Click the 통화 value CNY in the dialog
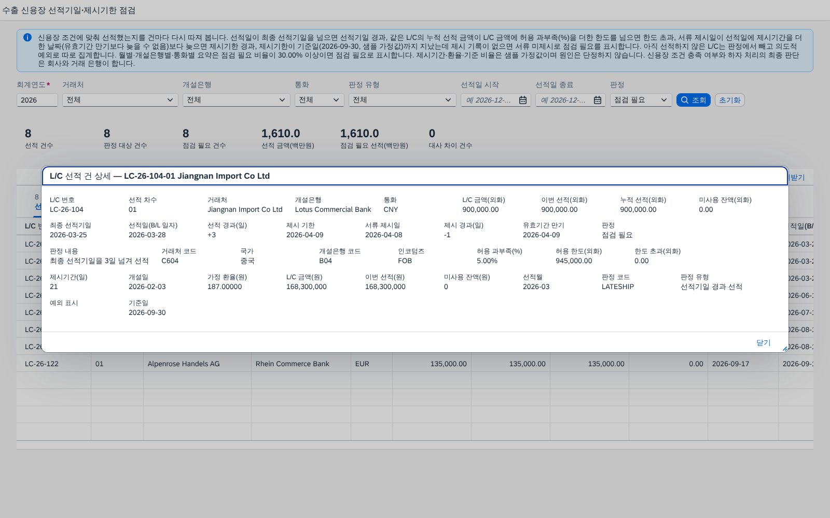The image size is (830, 518). [391, 210]
